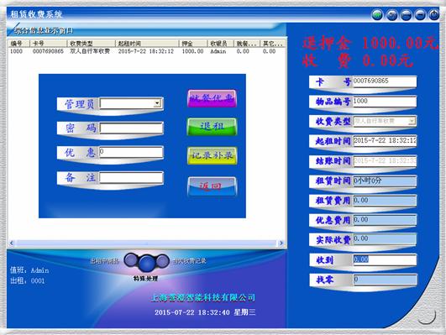Viewport: 446px width, 335px height.
Task: Focus the 备注 remarks input field
Action: point(131,178)
